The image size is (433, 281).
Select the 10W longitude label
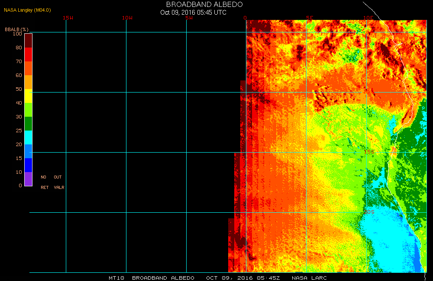[x=127, y=18]
